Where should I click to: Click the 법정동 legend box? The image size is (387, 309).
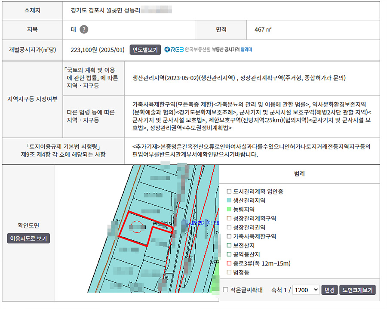tap(229, 272)
